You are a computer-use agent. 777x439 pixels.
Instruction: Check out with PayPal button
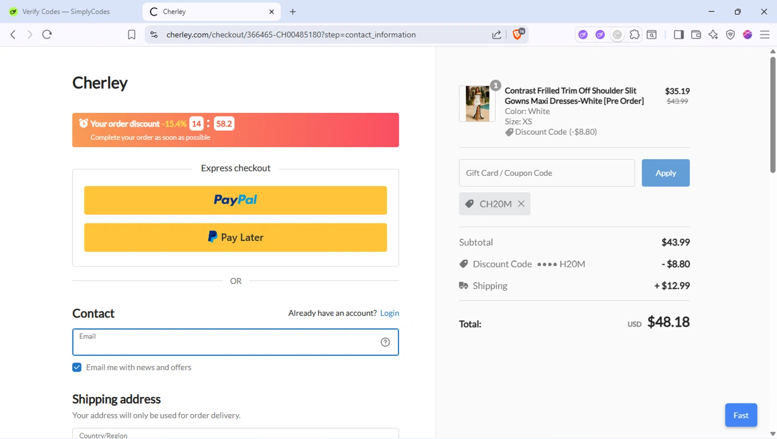coord(236,200)
